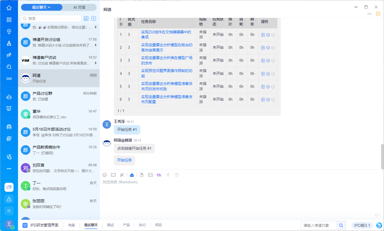Open the contacts address book icon beside search
This screenshot has height=231, width=384.
(86, 19)
